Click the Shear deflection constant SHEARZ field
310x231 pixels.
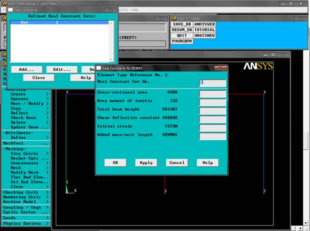coord(213,120)
